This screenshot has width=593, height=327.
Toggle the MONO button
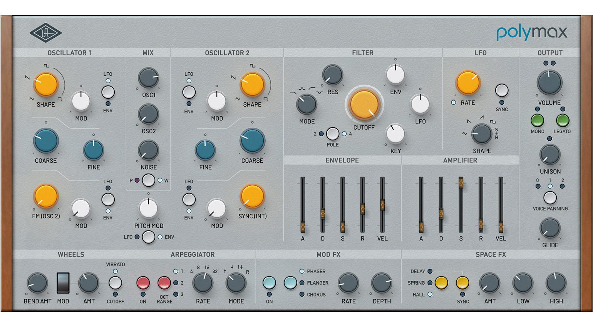tap(538, 120)
